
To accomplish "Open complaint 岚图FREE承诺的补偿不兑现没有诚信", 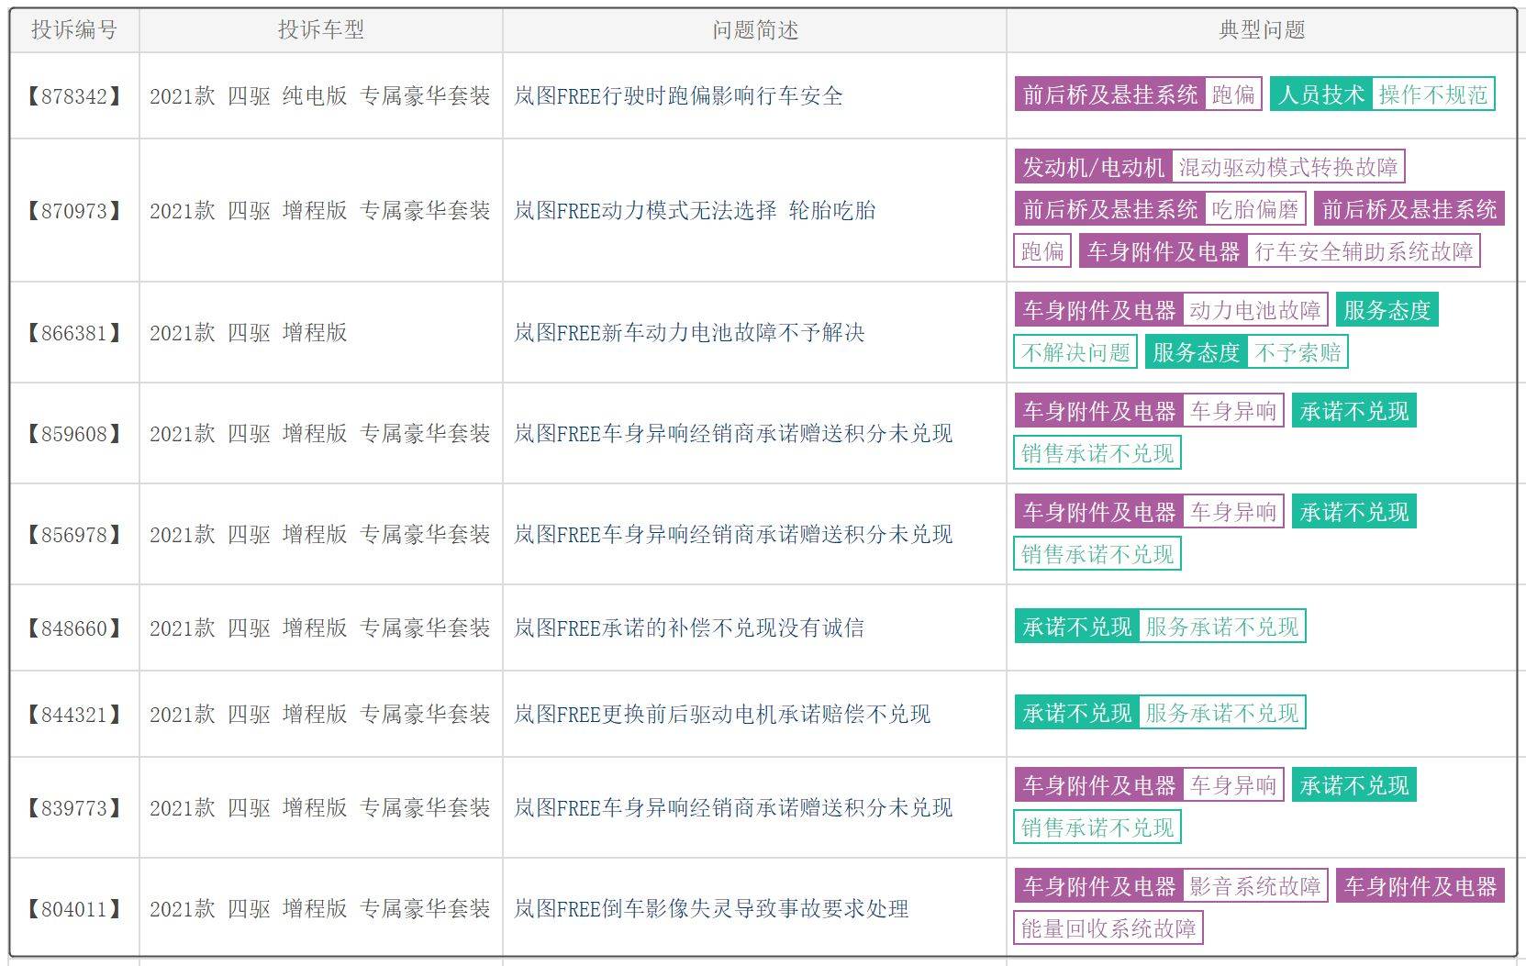I will pyautogui.click(x=689, y=627).
